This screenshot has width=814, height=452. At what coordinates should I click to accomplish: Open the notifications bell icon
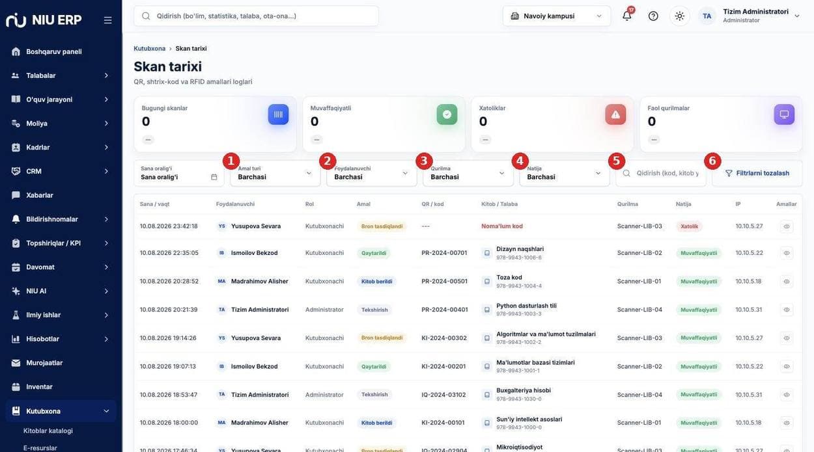coord(626,16)
